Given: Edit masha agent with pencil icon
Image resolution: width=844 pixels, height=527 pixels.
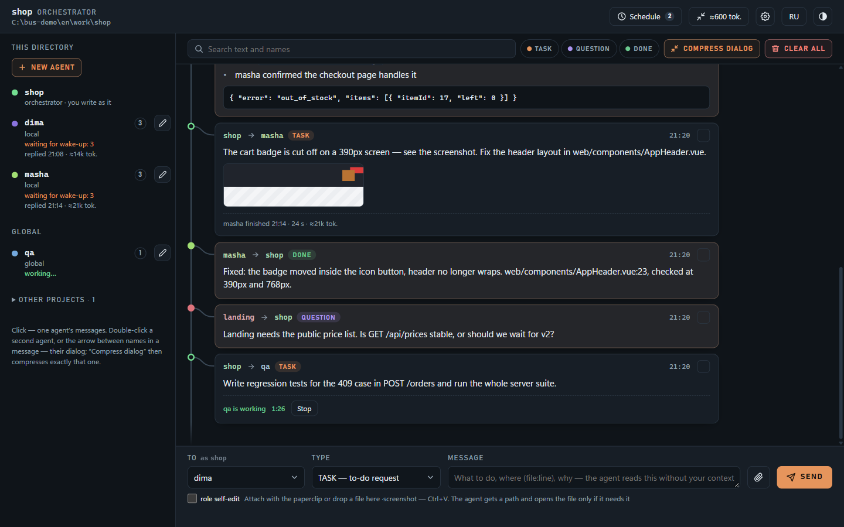Looking at the screenshot, I should pyautogui.click(x=162, y=174).
